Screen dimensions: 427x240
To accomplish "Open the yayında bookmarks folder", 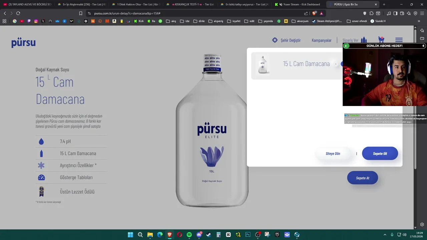I will point(266,21).
